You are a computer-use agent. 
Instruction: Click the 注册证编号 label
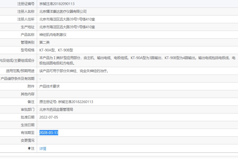[x=26, y=4]
